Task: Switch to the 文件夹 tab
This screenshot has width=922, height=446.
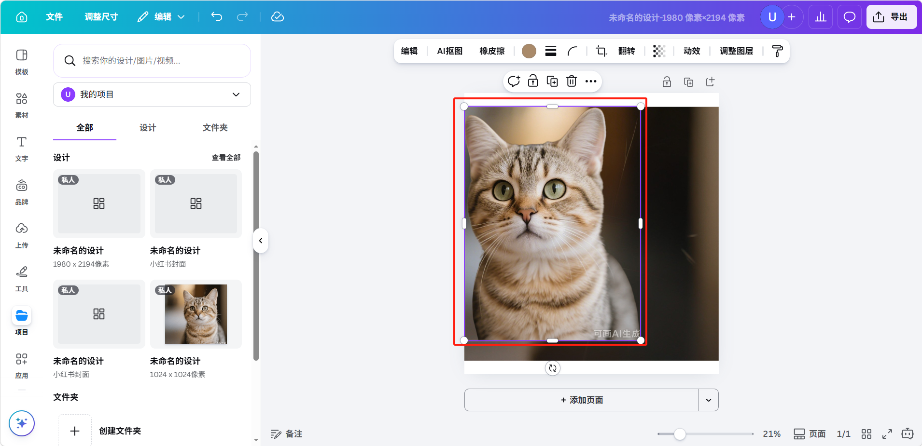Action: pos(215,128)
